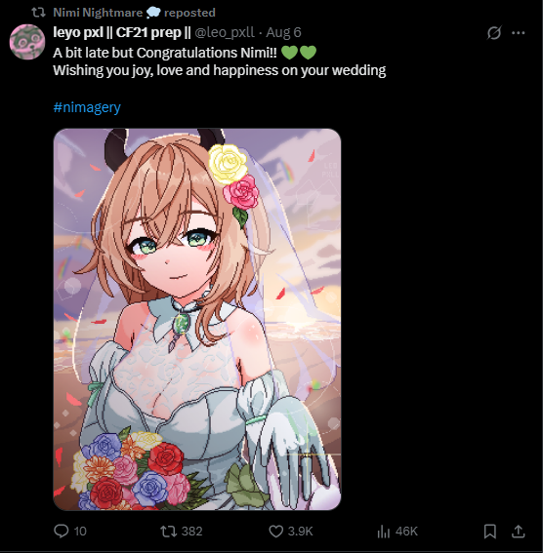Screen dimensions: 543x553
Task: Open the #nimagery hashtag link
Action: 87,107
